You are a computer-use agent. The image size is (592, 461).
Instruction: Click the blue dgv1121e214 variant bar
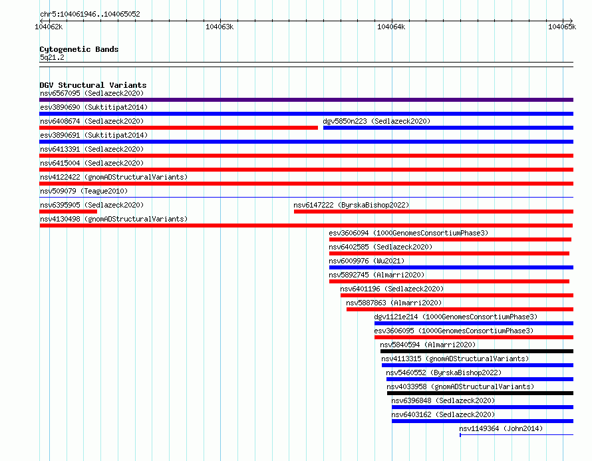point(474,323)
